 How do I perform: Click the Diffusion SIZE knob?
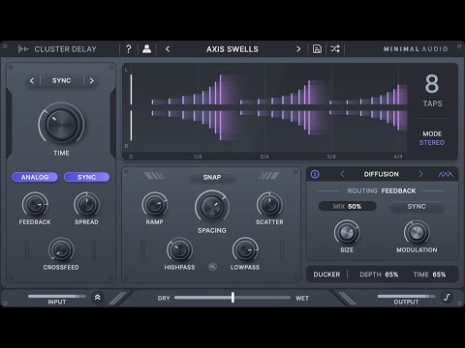[347, 232]
